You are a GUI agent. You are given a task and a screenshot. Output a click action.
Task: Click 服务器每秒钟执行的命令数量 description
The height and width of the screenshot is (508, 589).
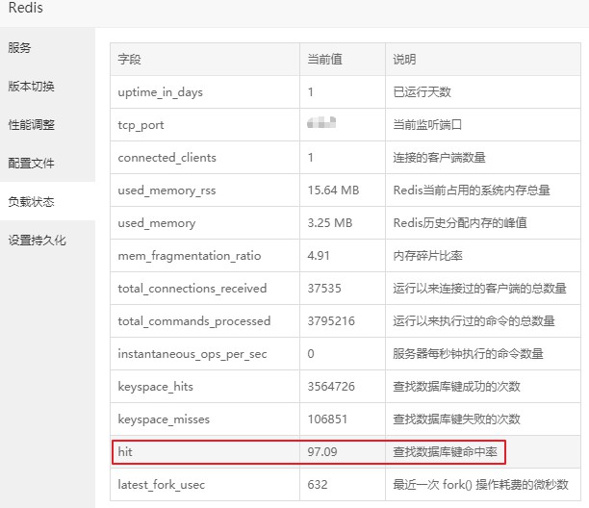tap(468, 354)
